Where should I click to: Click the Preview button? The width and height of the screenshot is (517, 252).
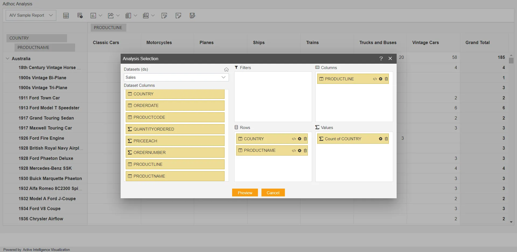(245, 193)
